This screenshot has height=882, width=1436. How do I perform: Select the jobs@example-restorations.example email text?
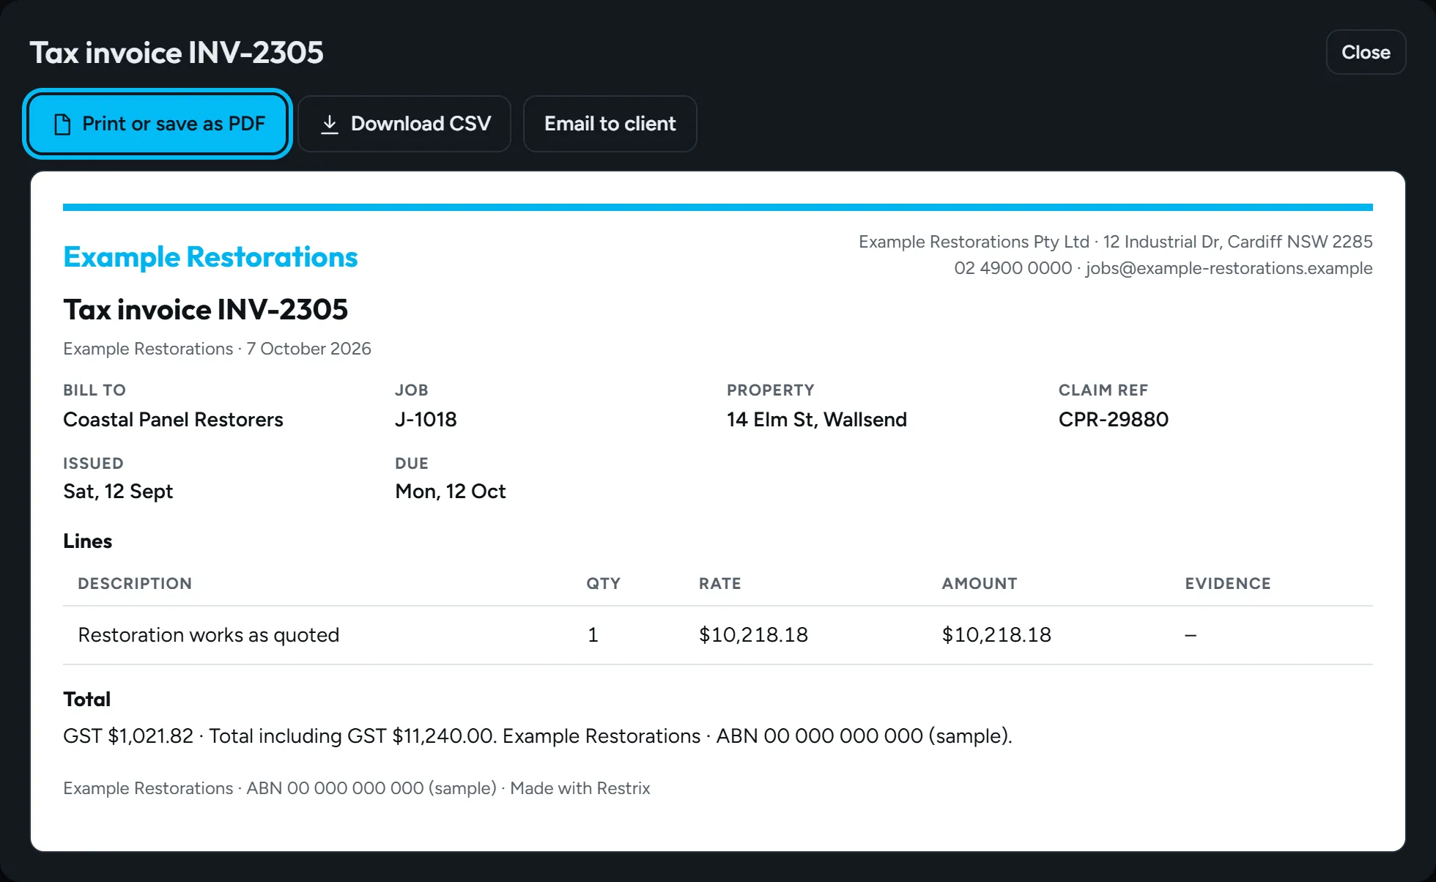pos(1229,268)
